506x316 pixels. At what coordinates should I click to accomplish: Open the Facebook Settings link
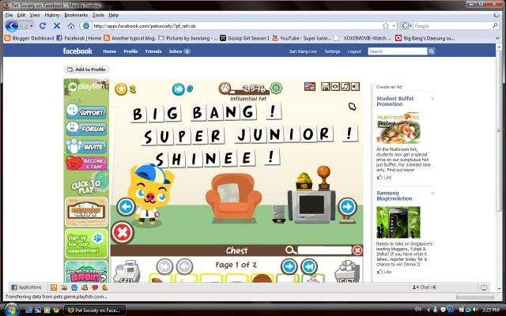[332, 51]
